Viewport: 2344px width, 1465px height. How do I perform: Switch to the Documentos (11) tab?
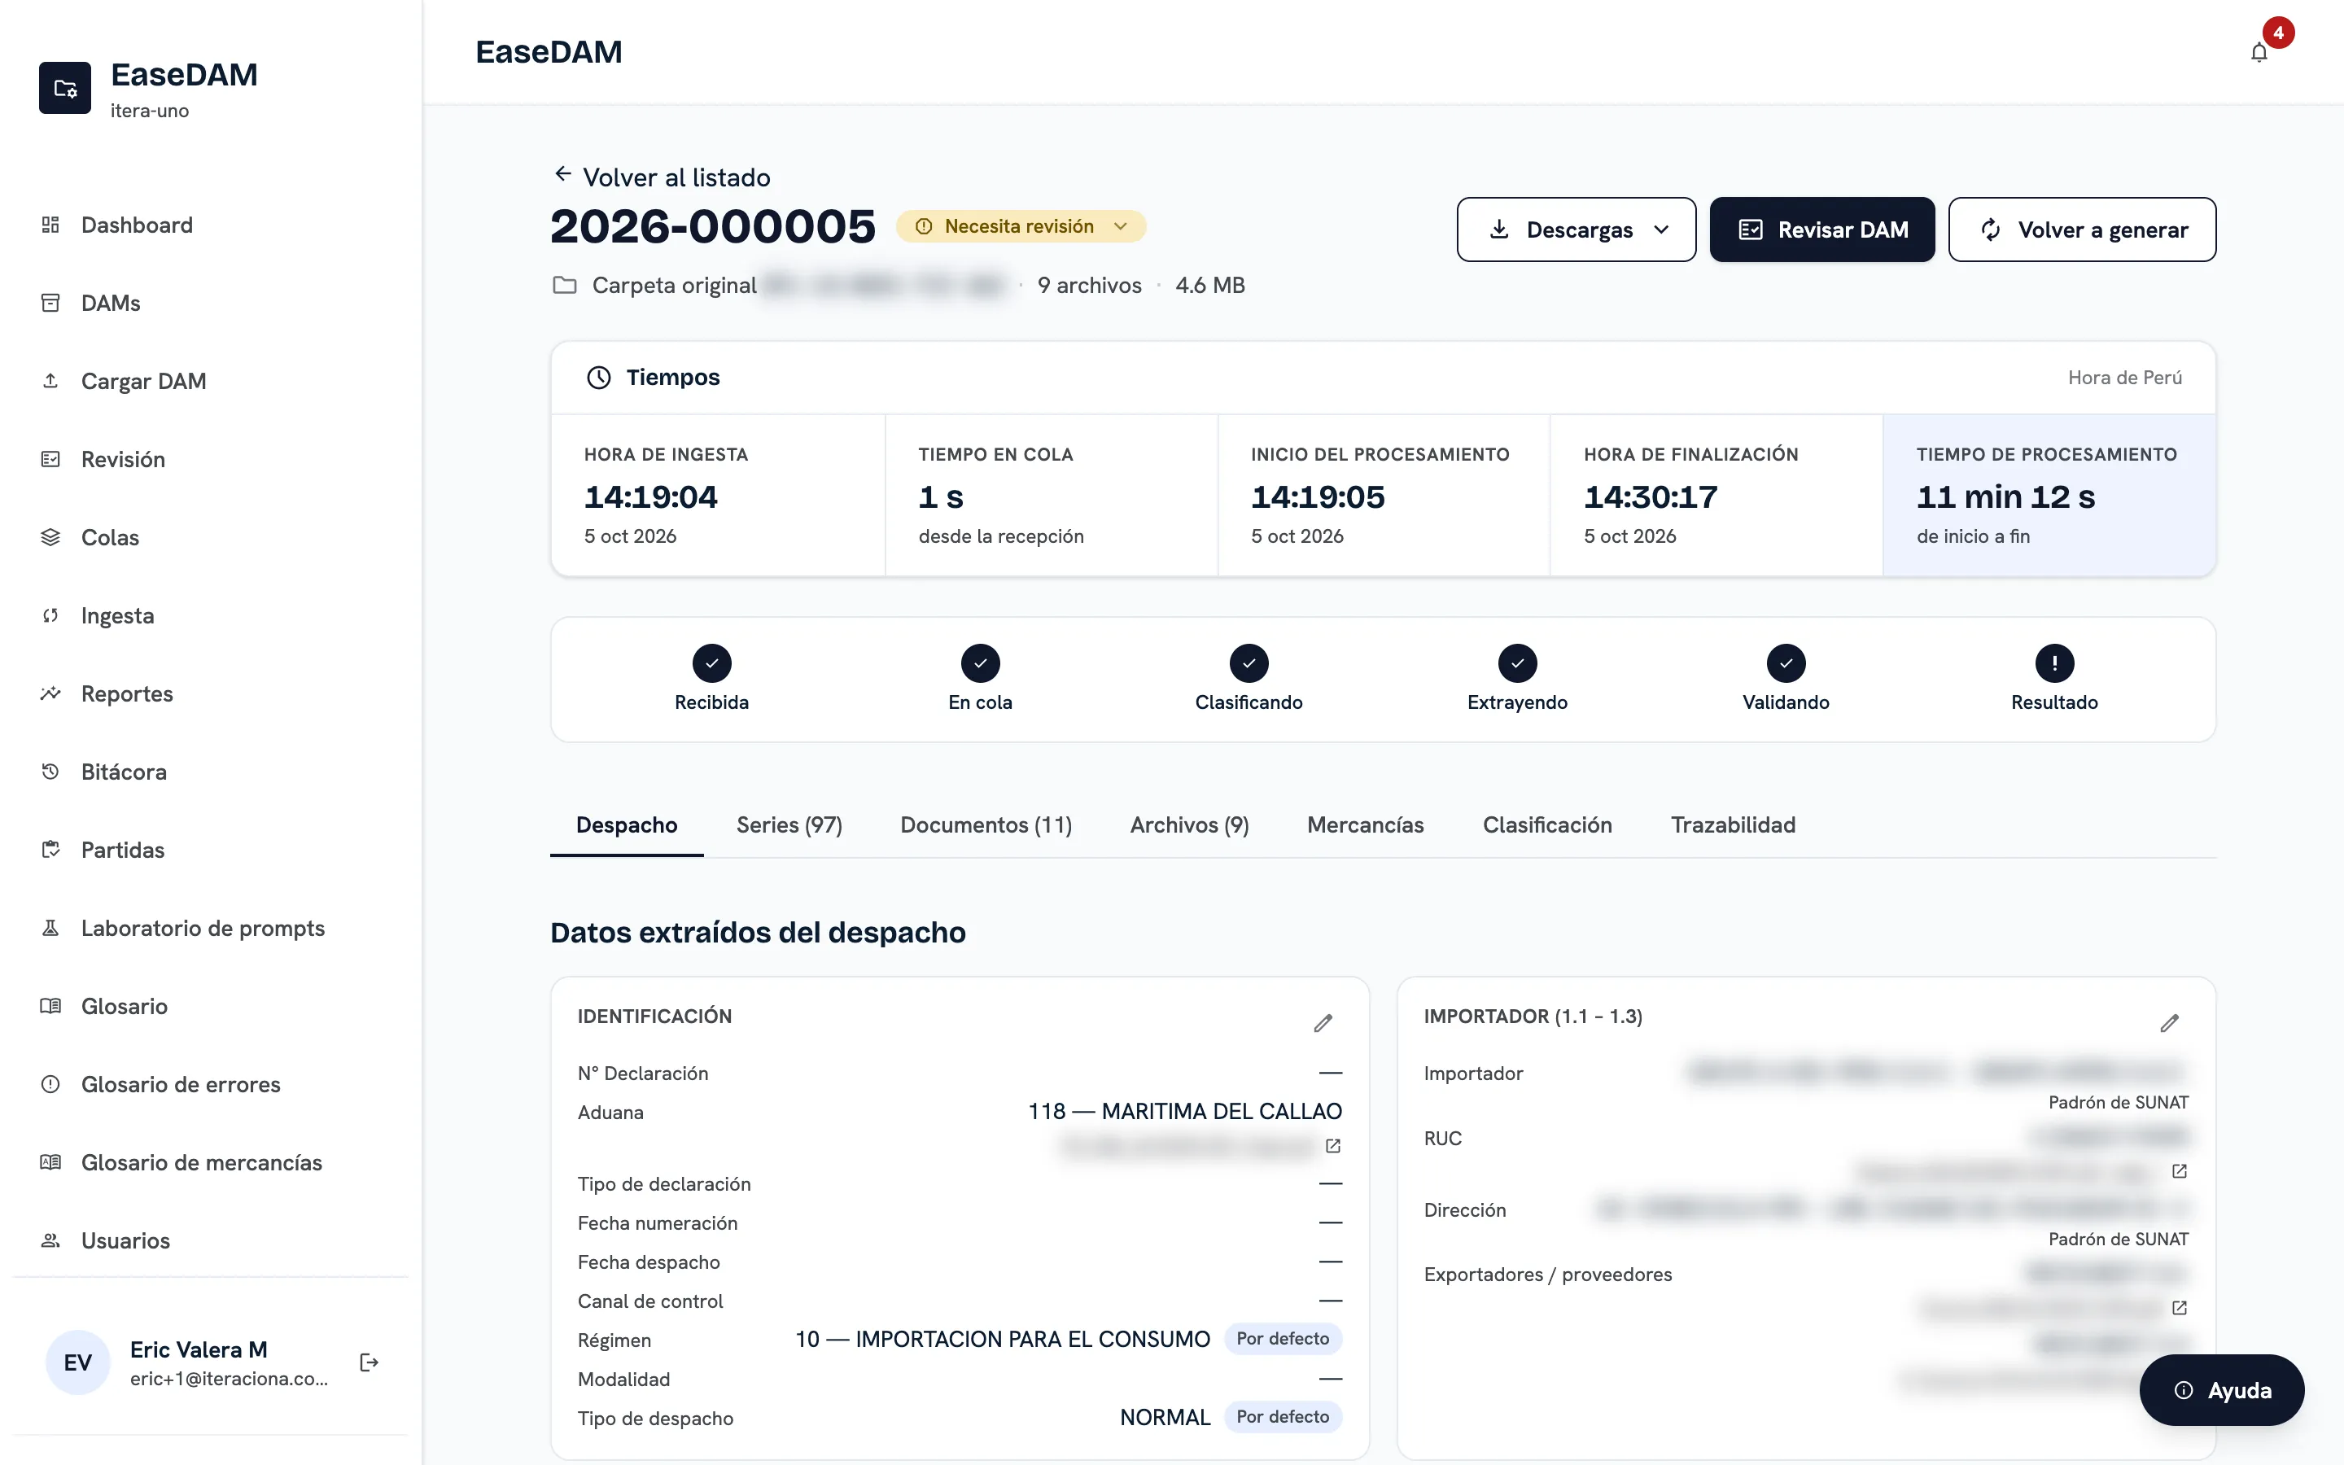coord(986,824)
